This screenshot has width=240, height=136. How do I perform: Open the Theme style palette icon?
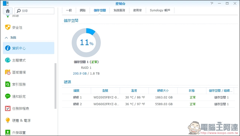click(8, 60)
